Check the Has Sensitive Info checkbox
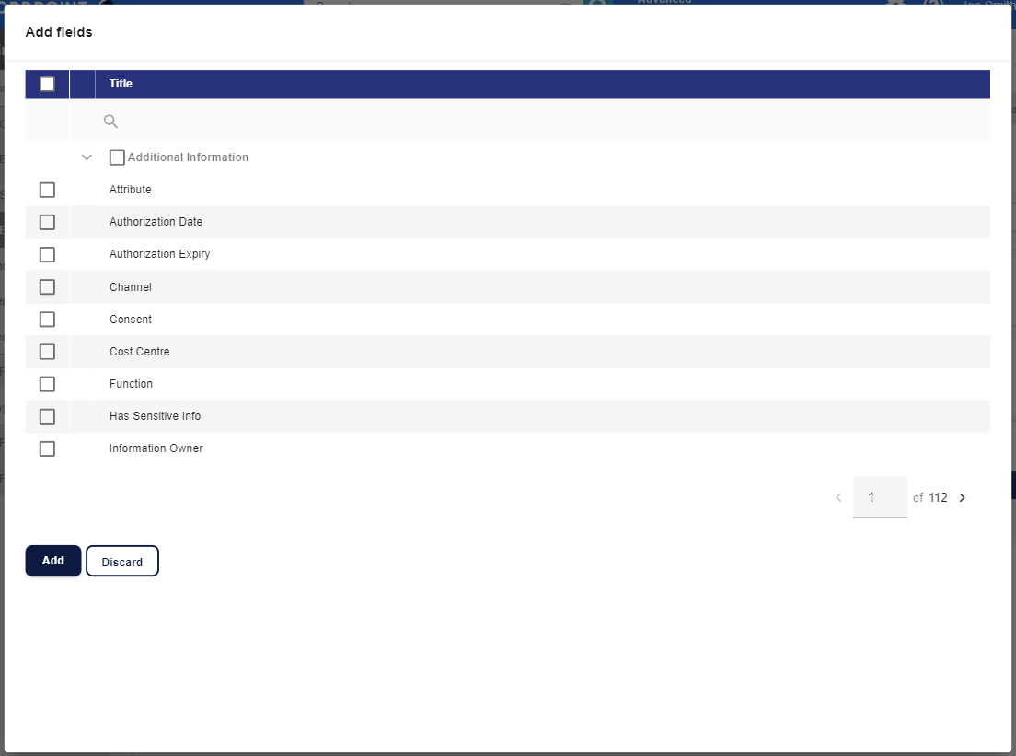1016x756 pixels. (x=47, y=416)
